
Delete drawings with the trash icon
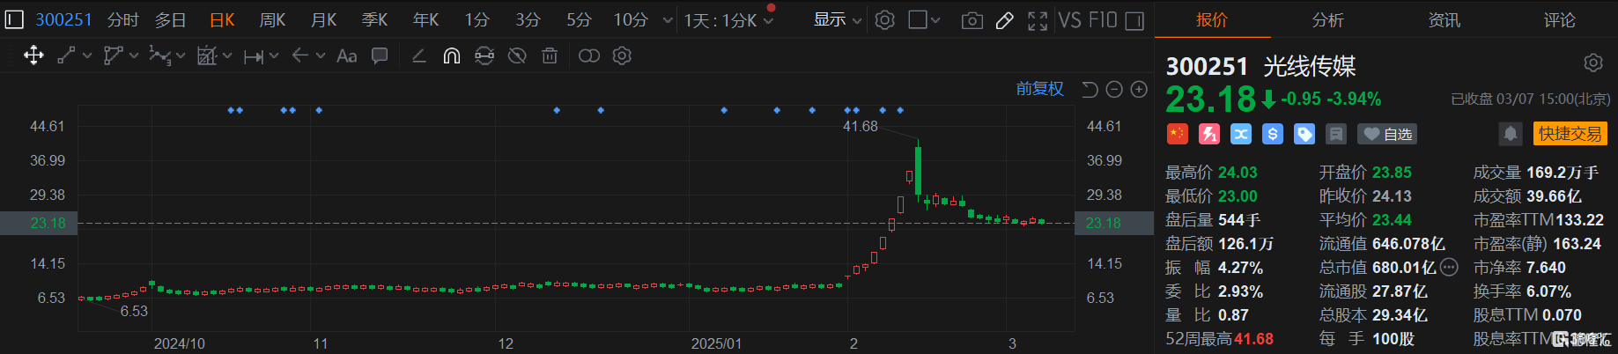tap(550, 55)
